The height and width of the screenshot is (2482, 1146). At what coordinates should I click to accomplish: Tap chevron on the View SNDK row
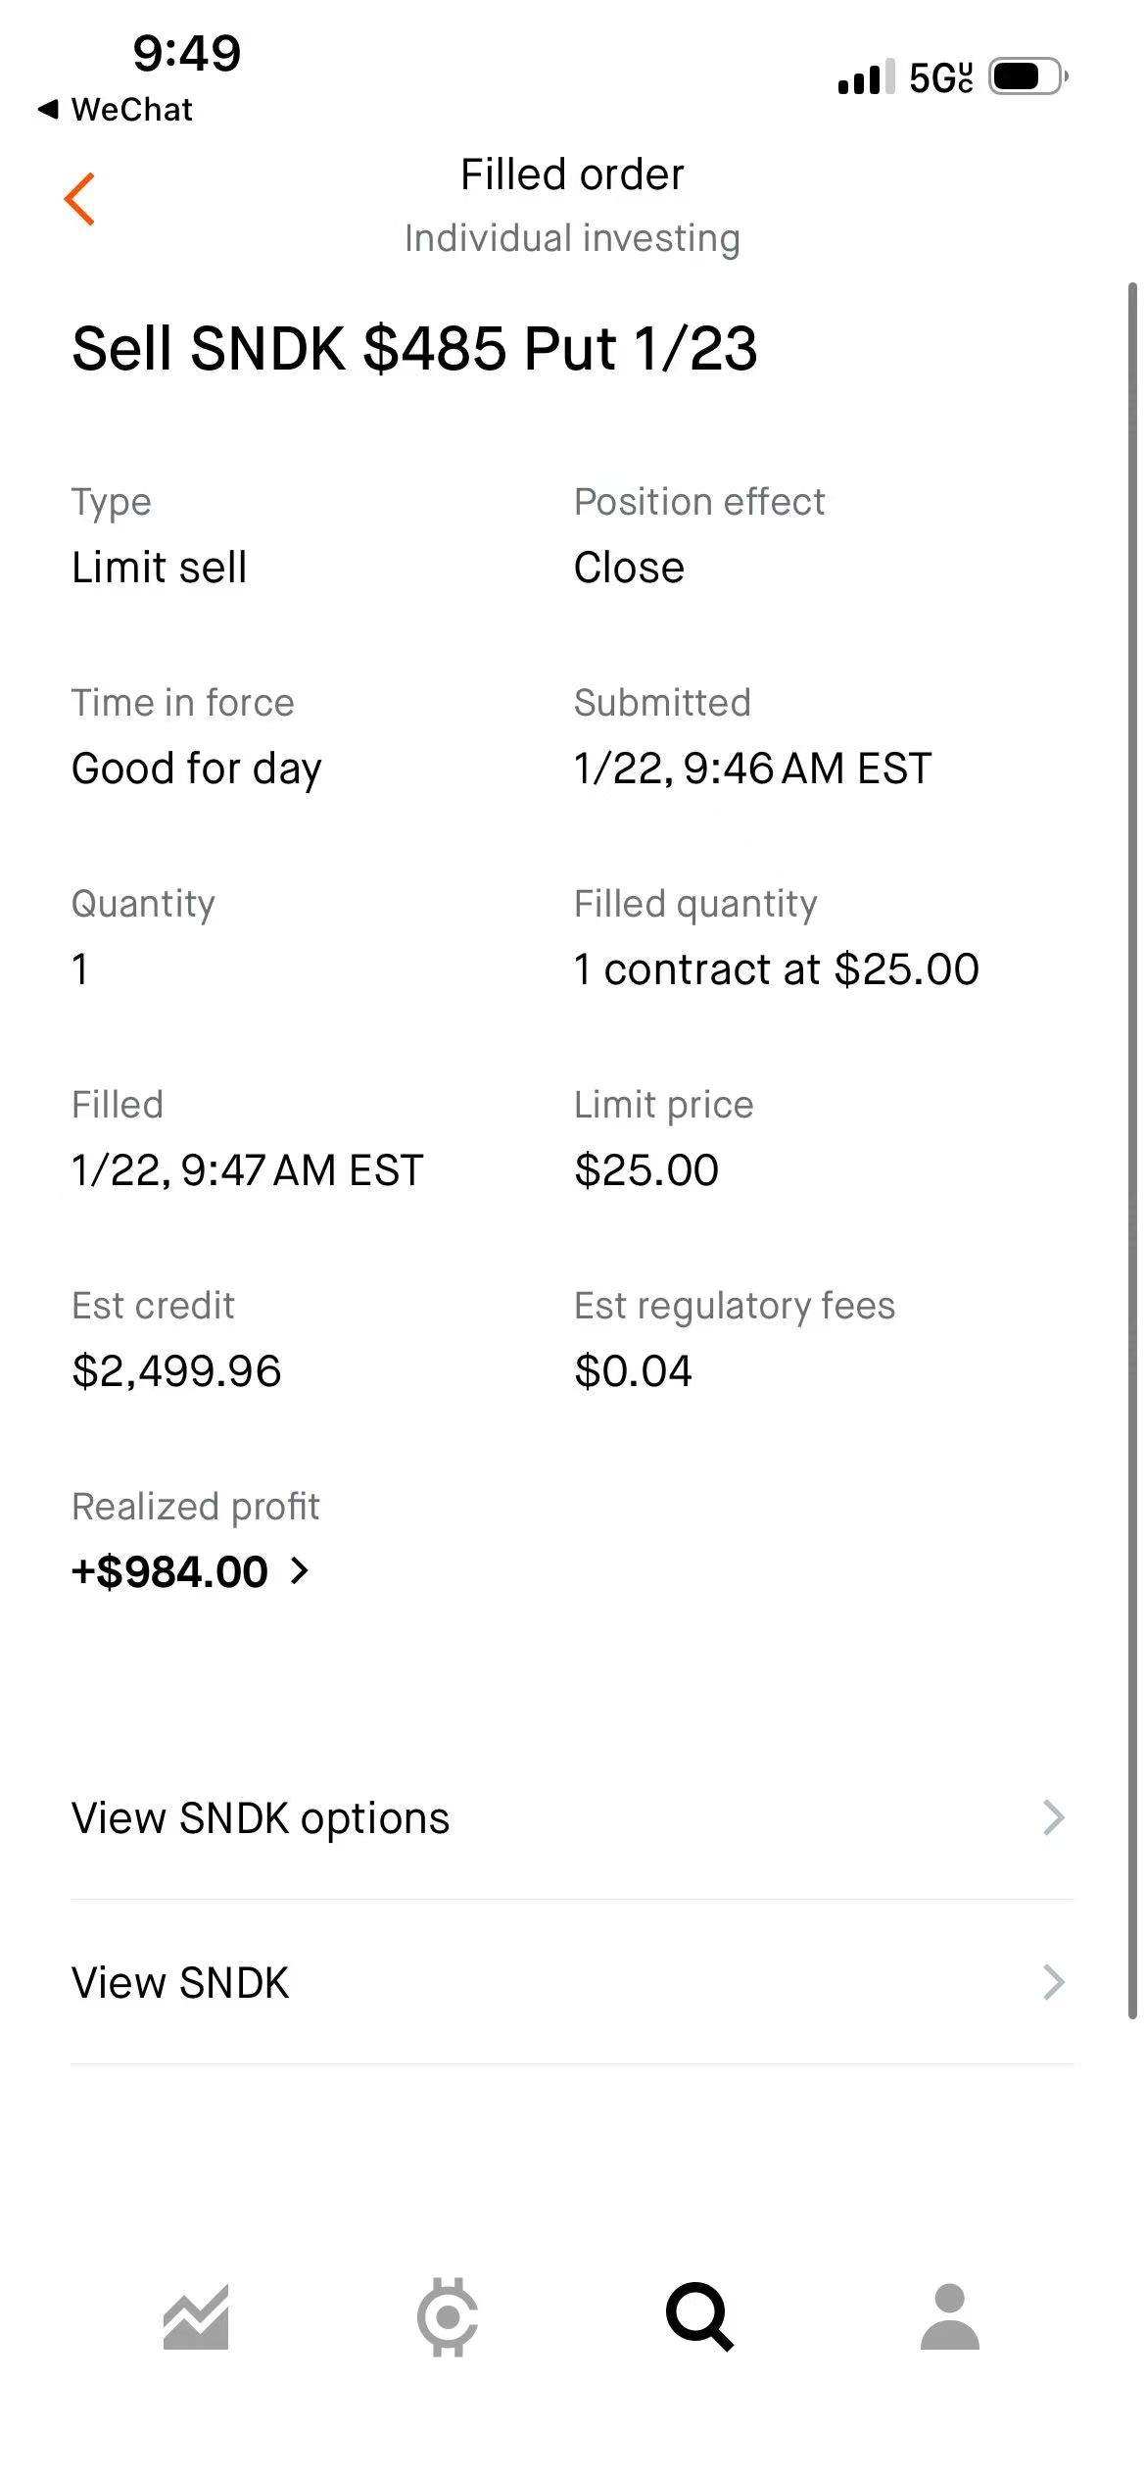click(x=1054, y=1982)
